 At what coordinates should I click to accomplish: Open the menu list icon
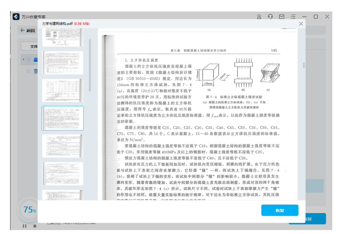[292, 17]
